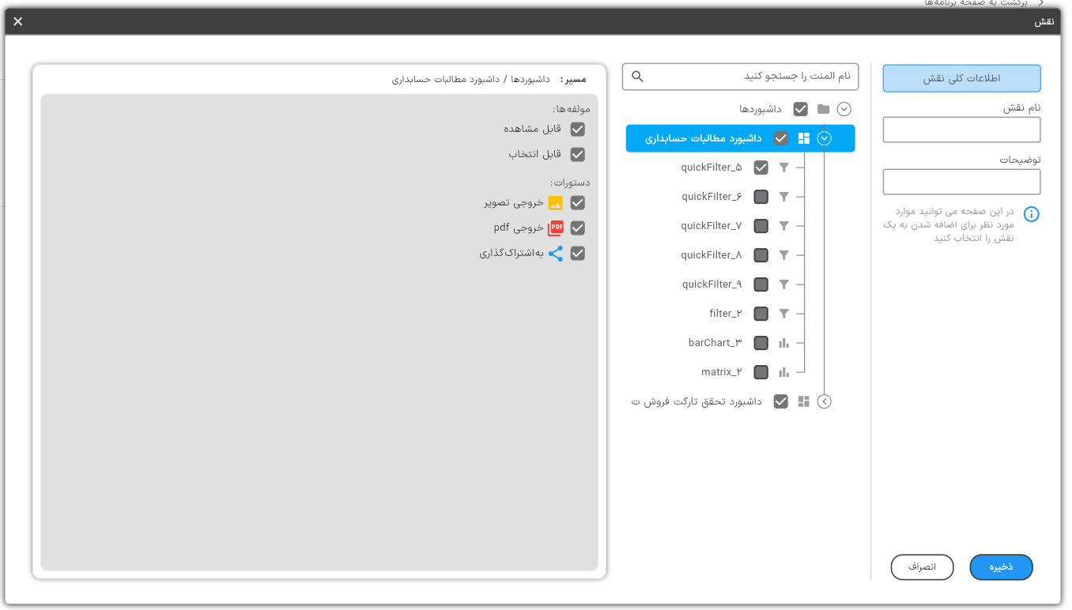
Task: Open the اطلاعات کلی نقش tab
Action: pyautogui.click(x=961, y=78)
